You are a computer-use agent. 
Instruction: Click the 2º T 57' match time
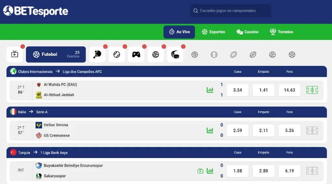click(x=21, y=130)
